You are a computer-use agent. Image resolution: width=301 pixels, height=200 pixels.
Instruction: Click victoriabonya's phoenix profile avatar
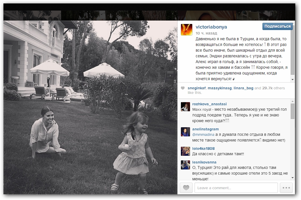(x=186, y=30)
